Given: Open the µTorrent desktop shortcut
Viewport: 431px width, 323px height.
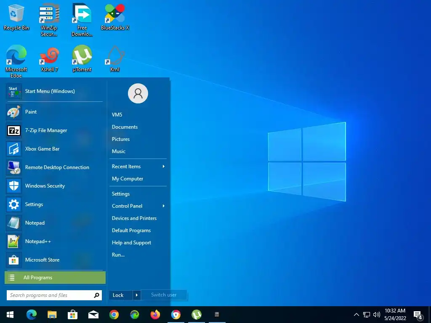Looking at the screenshot, I should 82,59.
